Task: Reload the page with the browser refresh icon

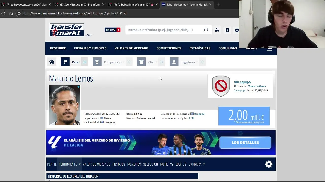Action: [x=3, y=13]
